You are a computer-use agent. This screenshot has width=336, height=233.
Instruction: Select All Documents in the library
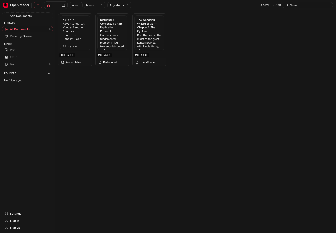coord(28,29)
